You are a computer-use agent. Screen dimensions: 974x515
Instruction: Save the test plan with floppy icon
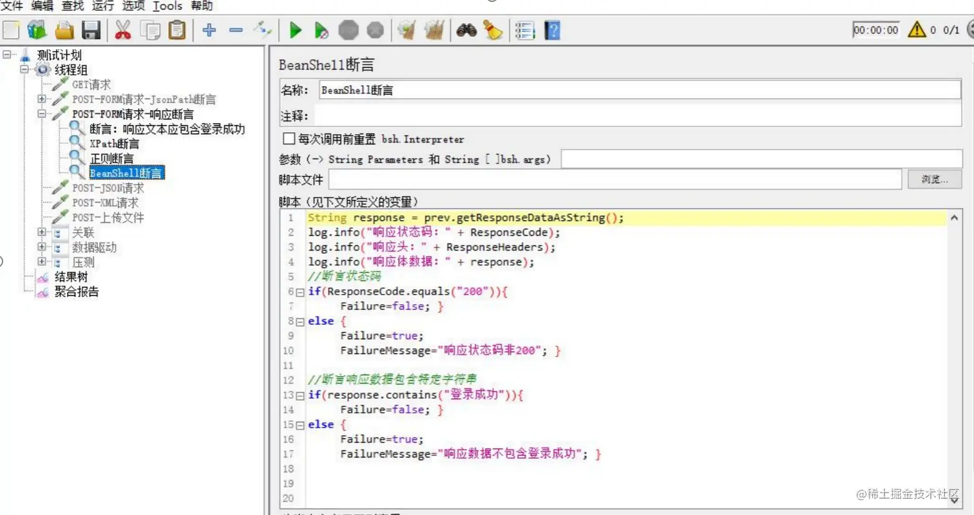(91, 30)
